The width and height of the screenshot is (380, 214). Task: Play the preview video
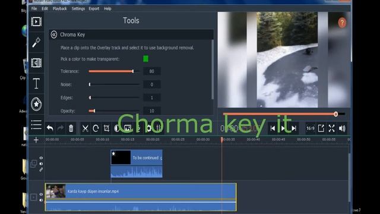tap(283, 128)
